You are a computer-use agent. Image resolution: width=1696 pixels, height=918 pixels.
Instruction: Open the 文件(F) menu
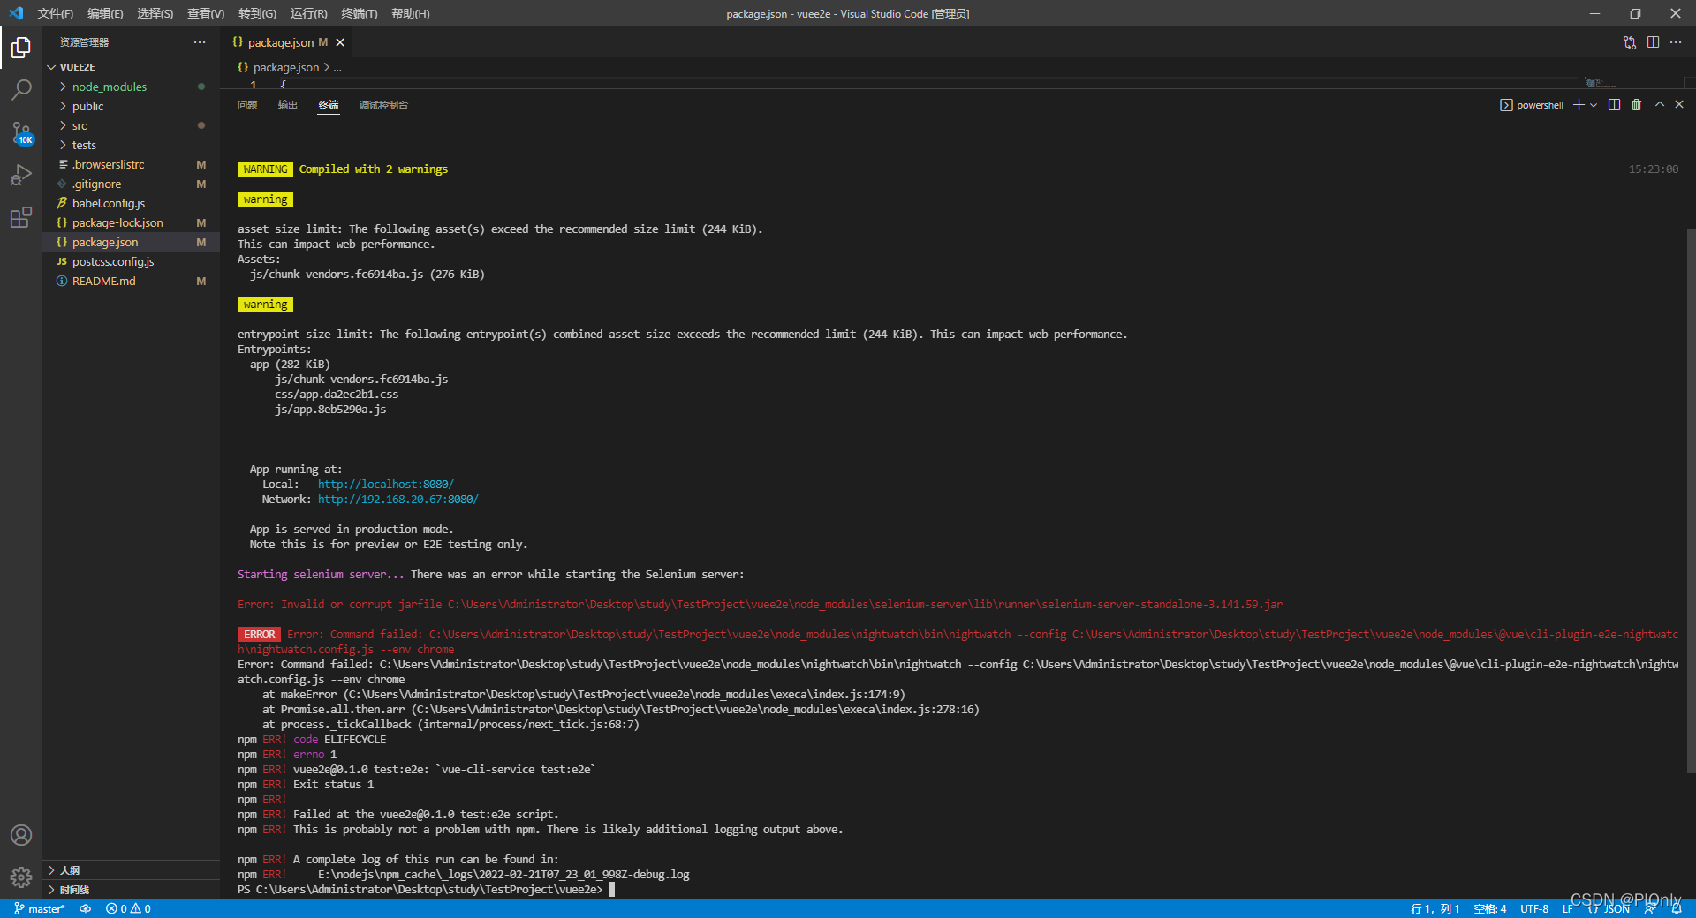(x=55, y=13)
